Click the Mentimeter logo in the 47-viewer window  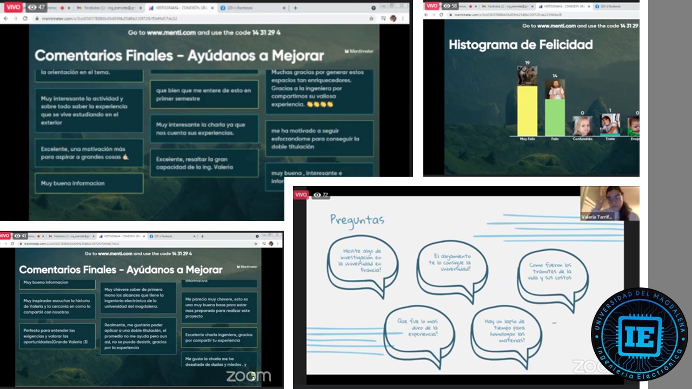359,51
